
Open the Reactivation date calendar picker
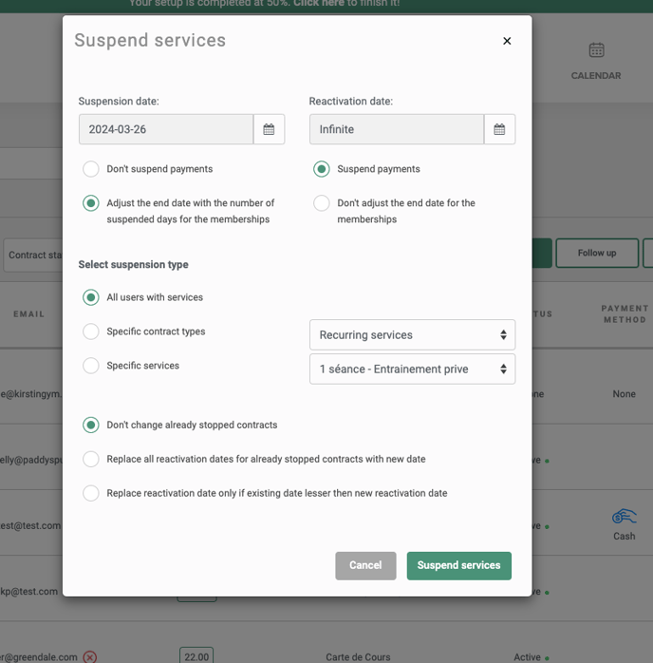coord(499,129)
